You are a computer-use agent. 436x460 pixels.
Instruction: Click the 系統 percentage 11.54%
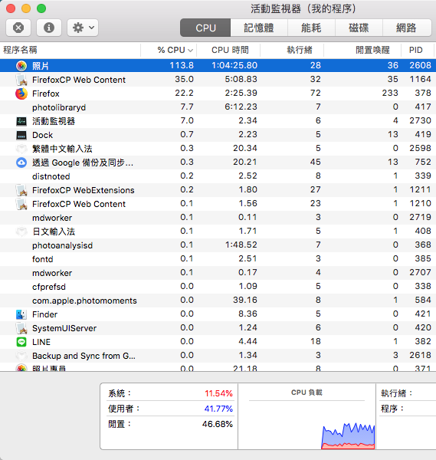click(x=218, y=393)
